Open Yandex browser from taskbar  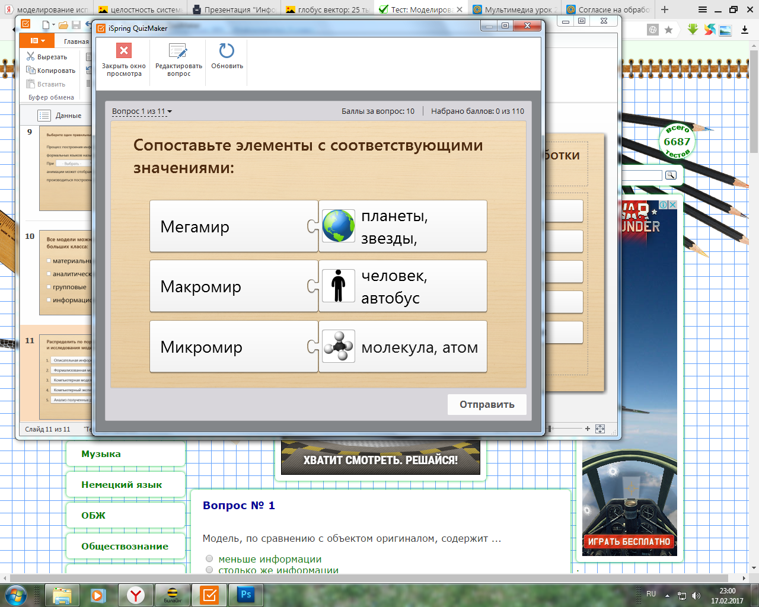pos(136,595)
